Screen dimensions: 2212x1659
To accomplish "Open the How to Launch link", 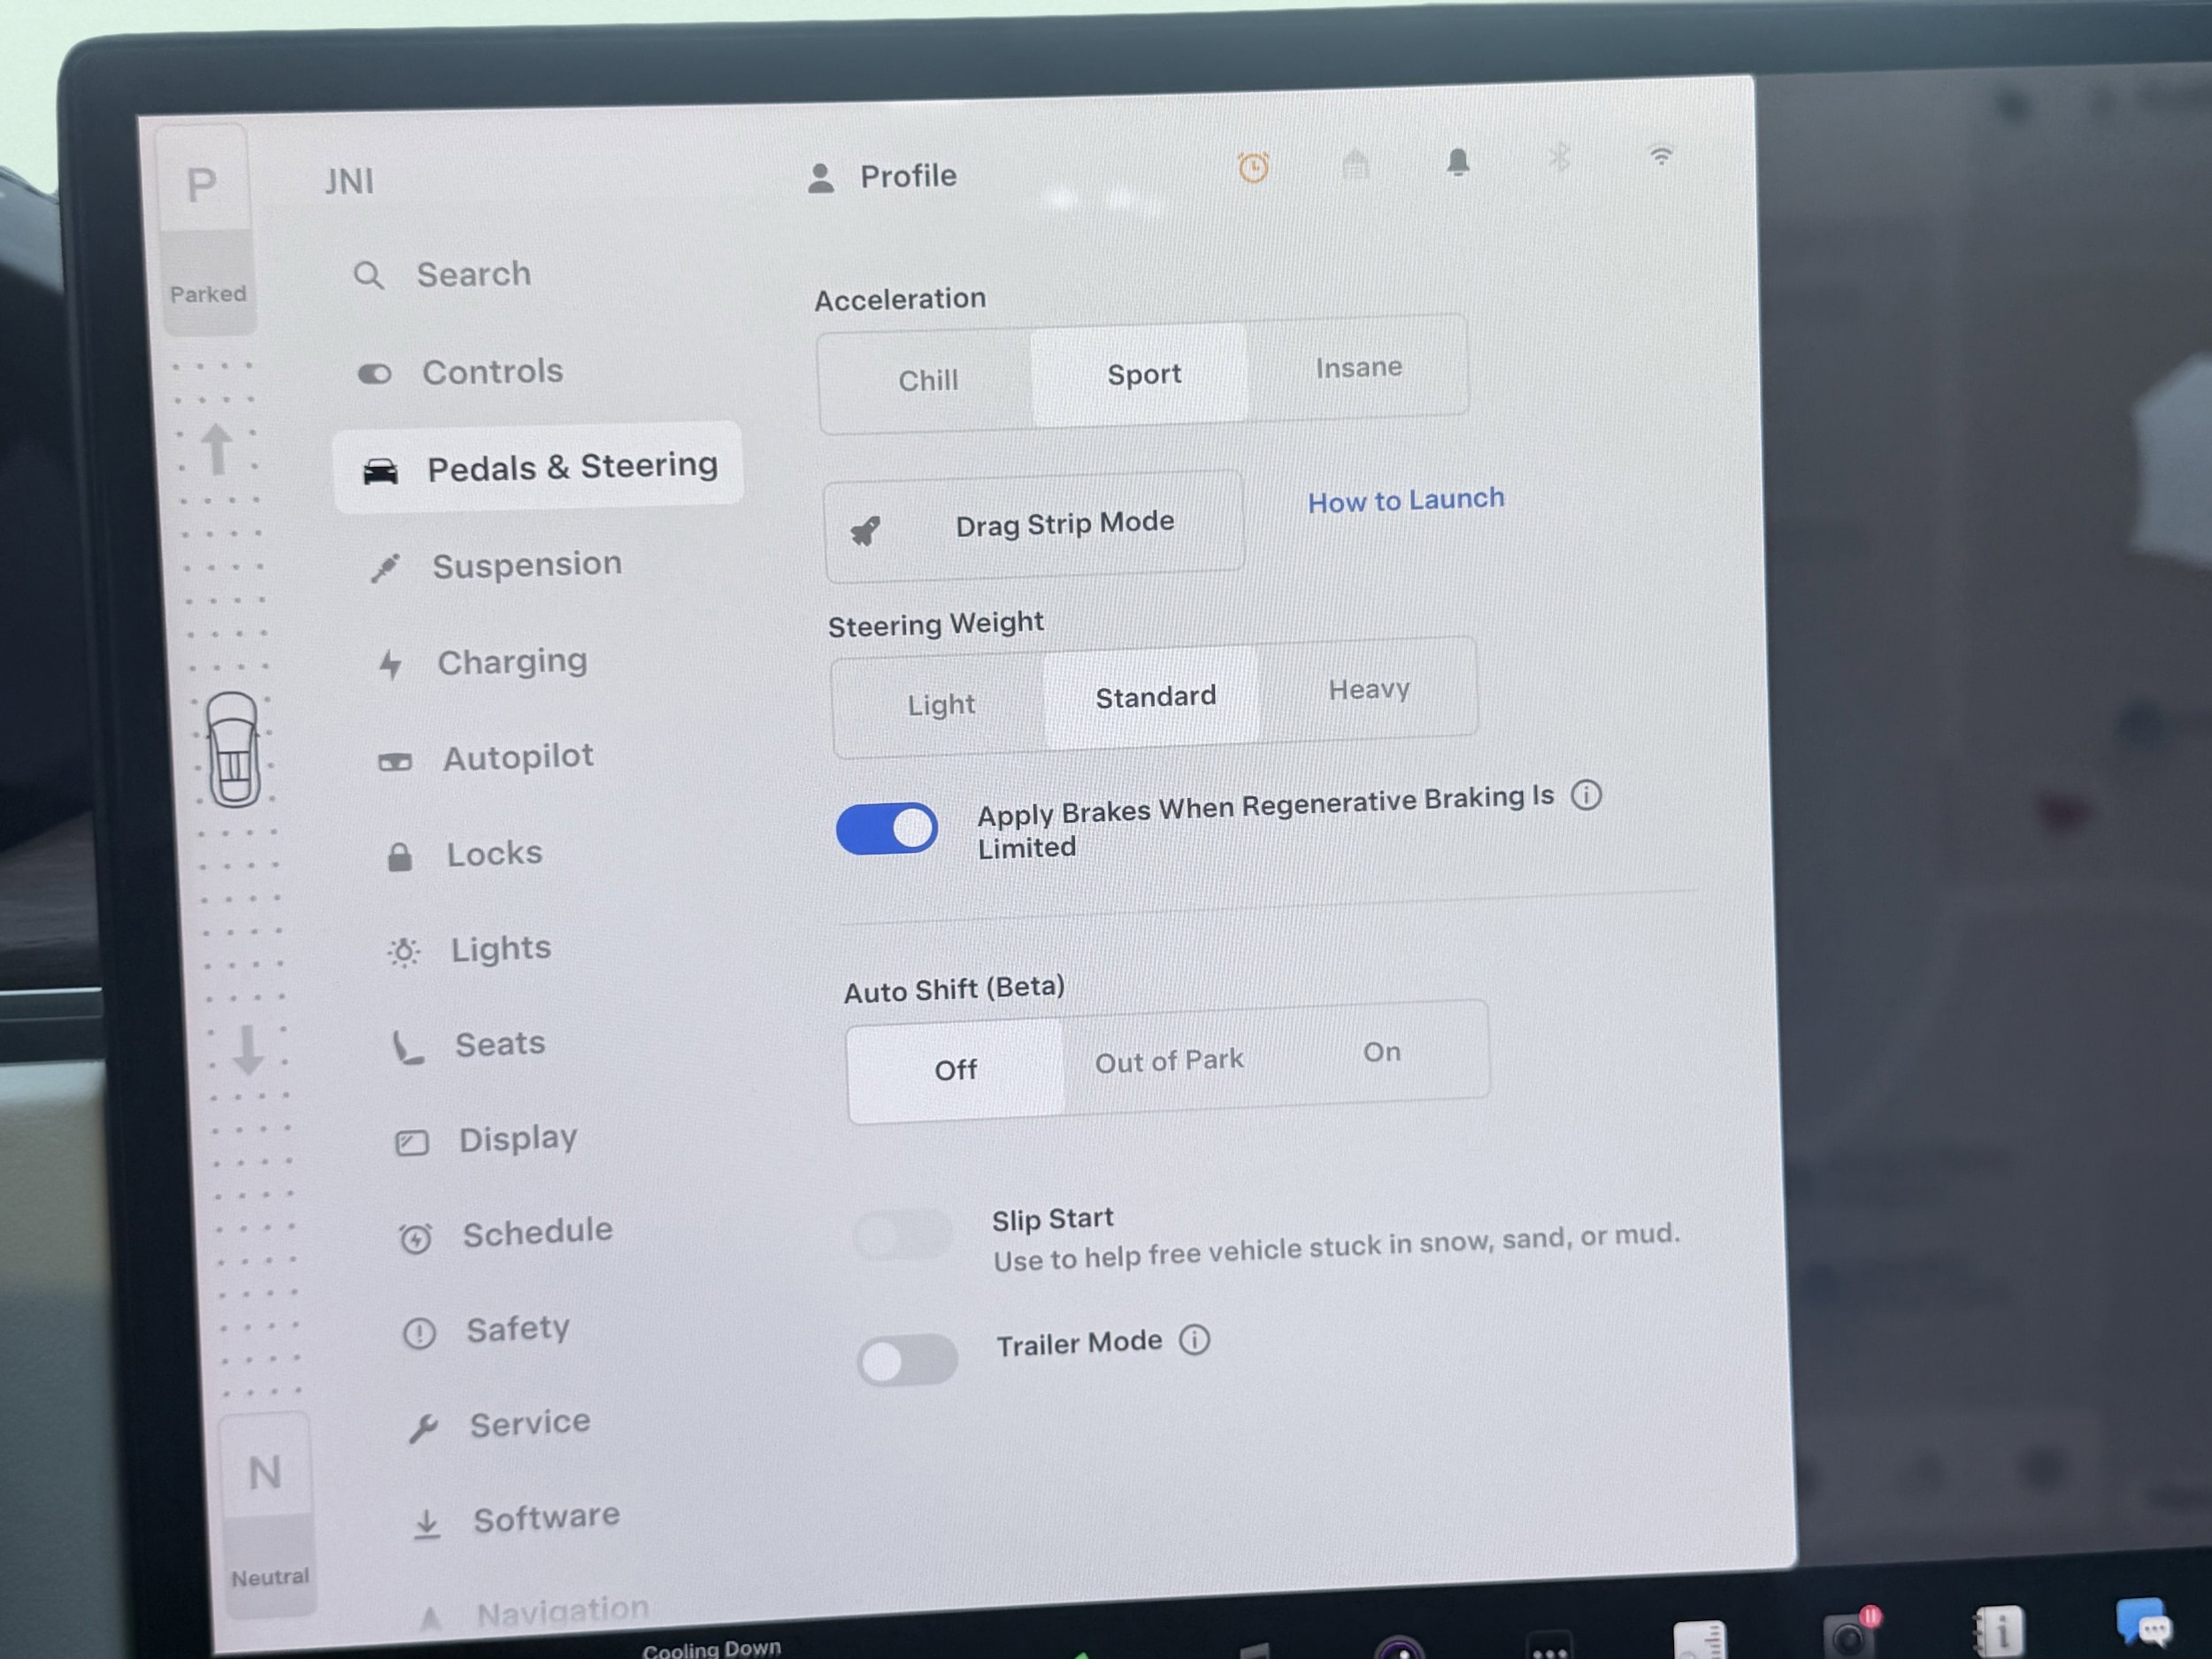I will pos(1405,499).
